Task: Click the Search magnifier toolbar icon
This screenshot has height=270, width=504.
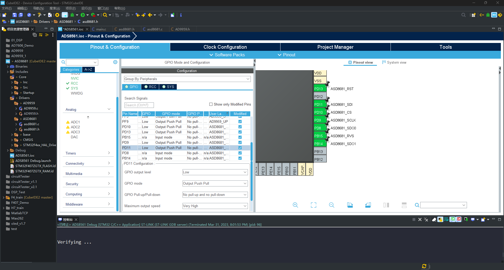Action: [105, 15]
